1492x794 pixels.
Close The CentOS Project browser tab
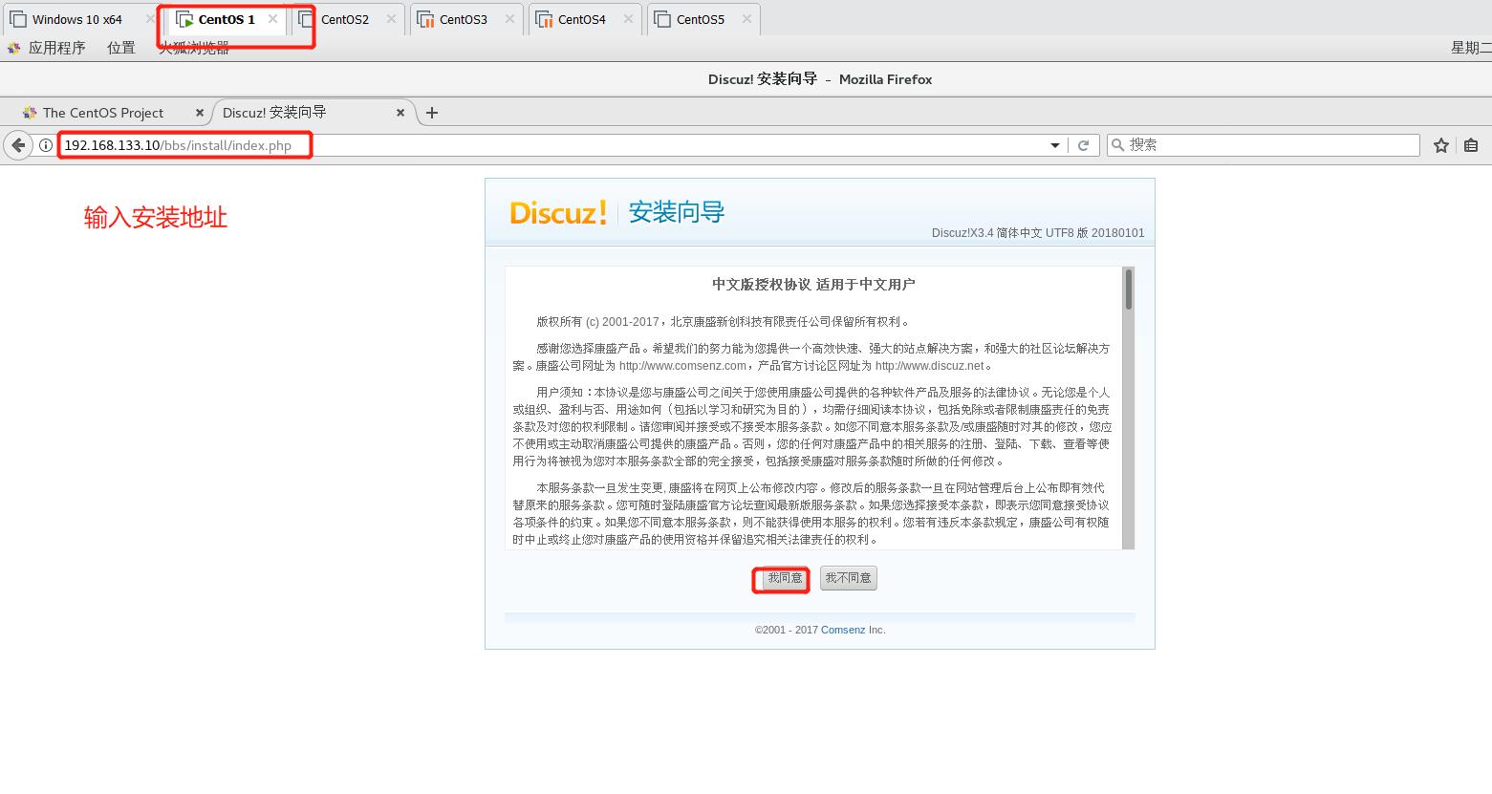200,113
